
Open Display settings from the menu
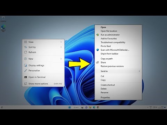(43, 65)
